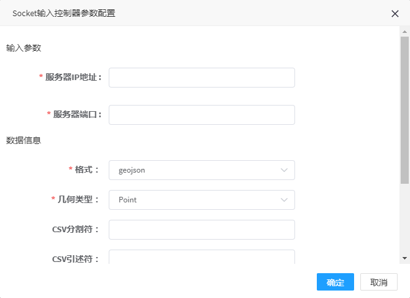Focus the CSV分割符 input field

(202, 230)
